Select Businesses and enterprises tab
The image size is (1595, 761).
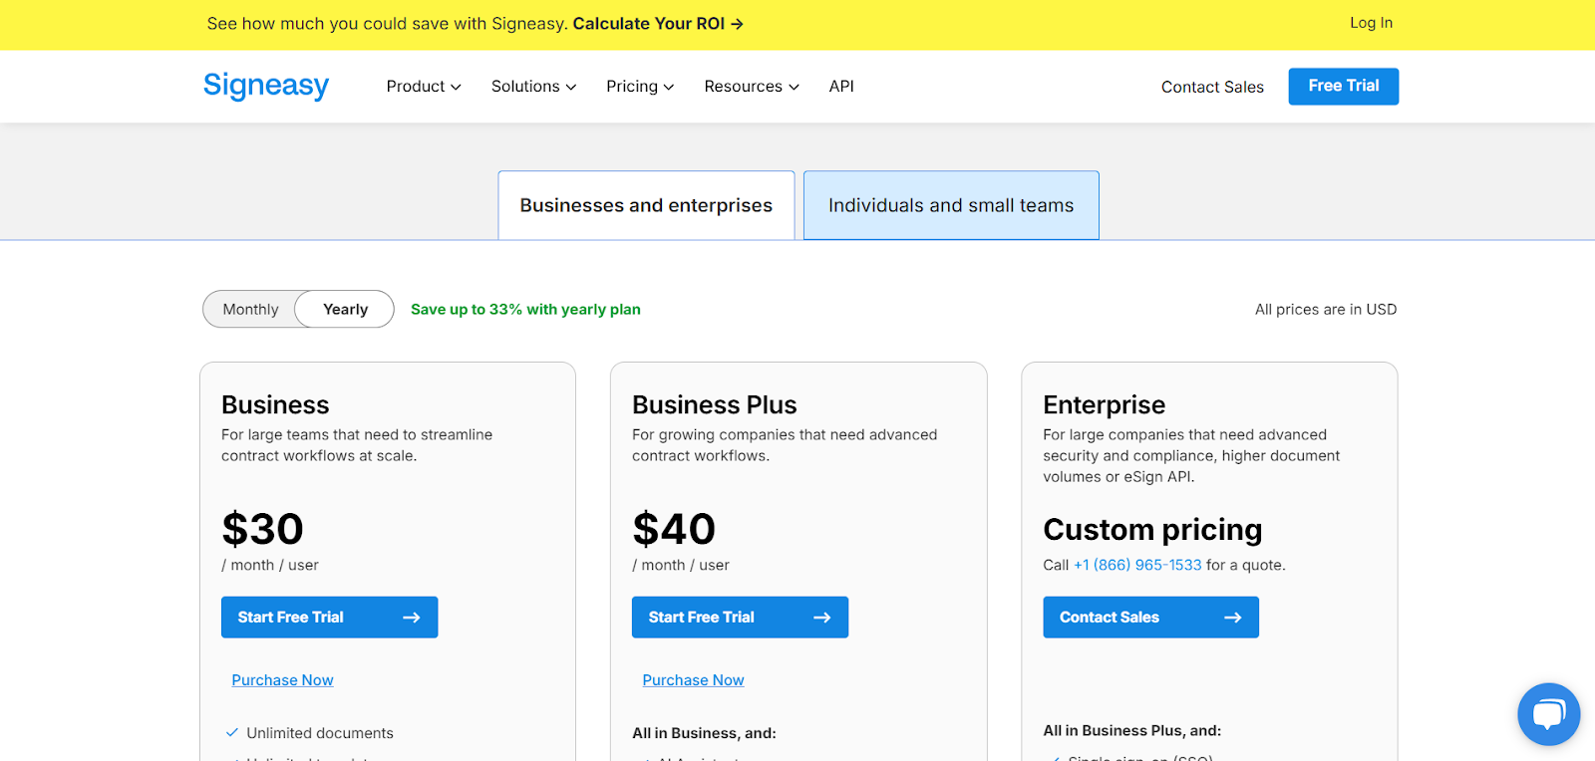point(646,205)
